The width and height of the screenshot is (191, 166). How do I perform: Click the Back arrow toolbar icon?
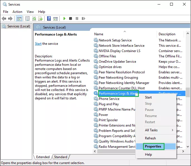[x=4, y=18]
